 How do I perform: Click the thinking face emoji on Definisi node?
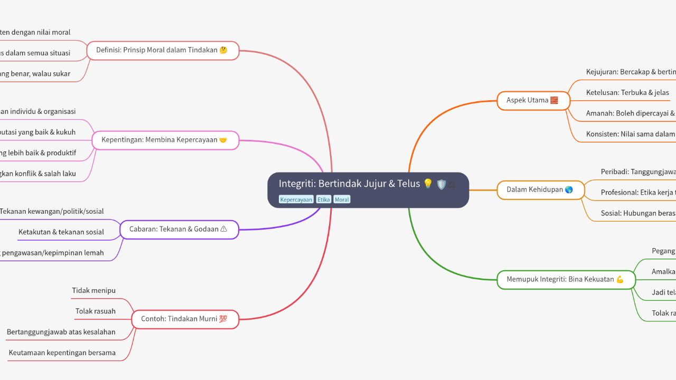(223, 51)
